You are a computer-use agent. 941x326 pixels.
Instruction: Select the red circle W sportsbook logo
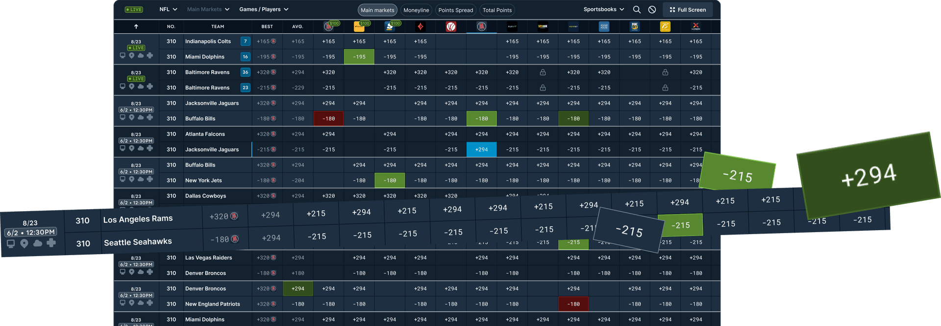coord(451,26)
